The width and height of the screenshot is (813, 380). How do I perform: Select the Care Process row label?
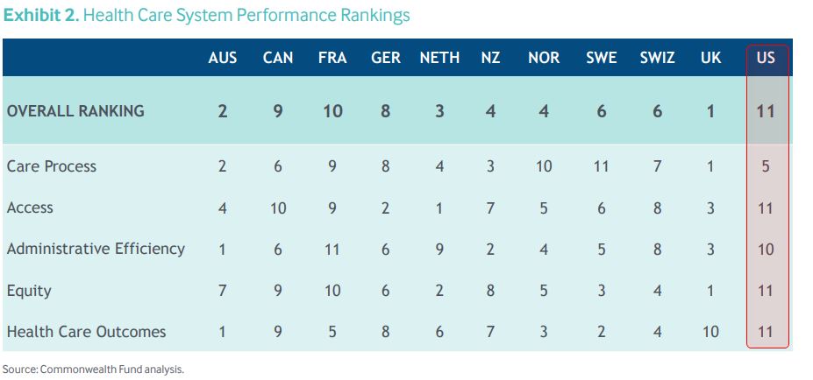[52, 166]
